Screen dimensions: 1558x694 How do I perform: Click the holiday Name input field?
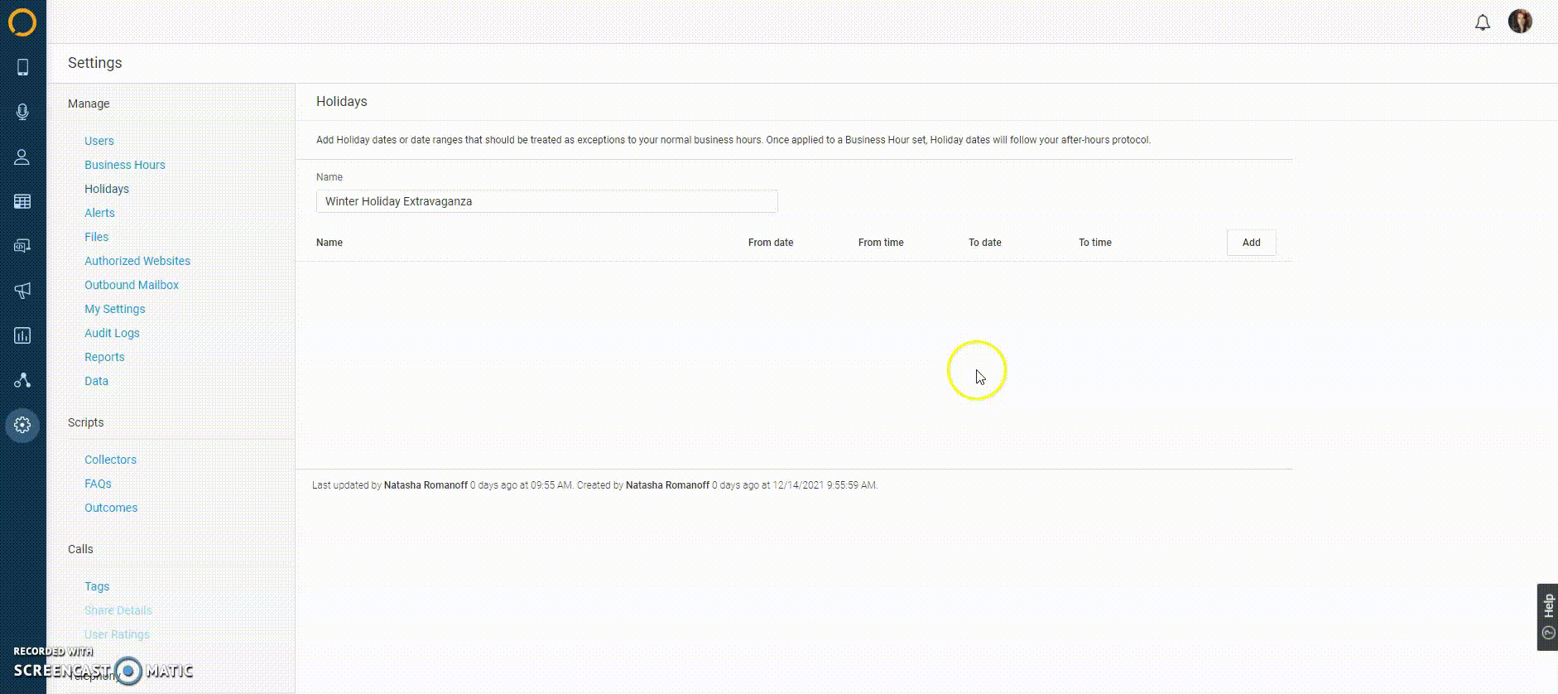546,201
